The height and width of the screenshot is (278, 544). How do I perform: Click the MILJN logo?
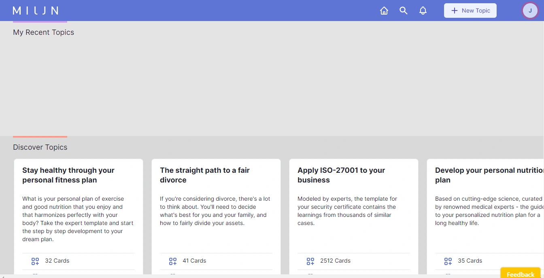click(36, 11)
